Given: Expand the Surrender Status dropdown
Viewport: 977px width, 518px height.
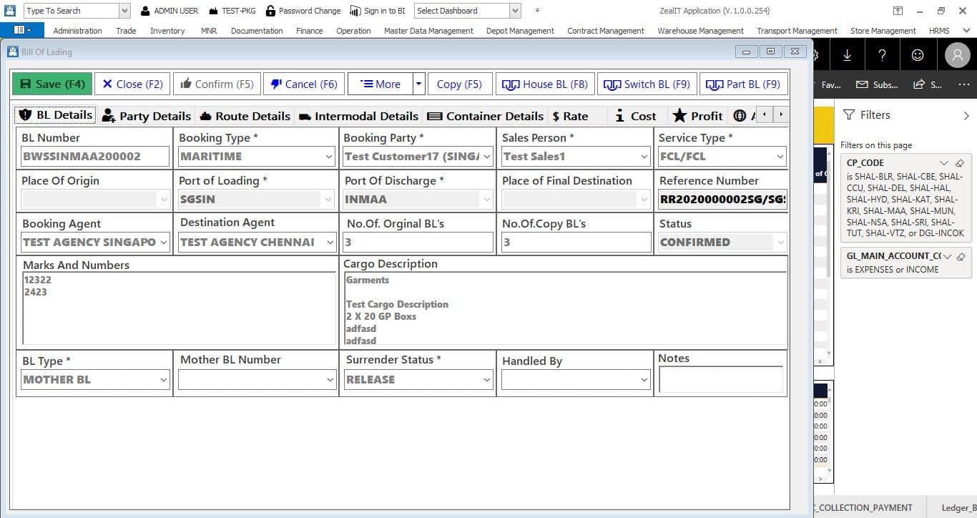Looking at the screenshot, I should click(486, 379).
